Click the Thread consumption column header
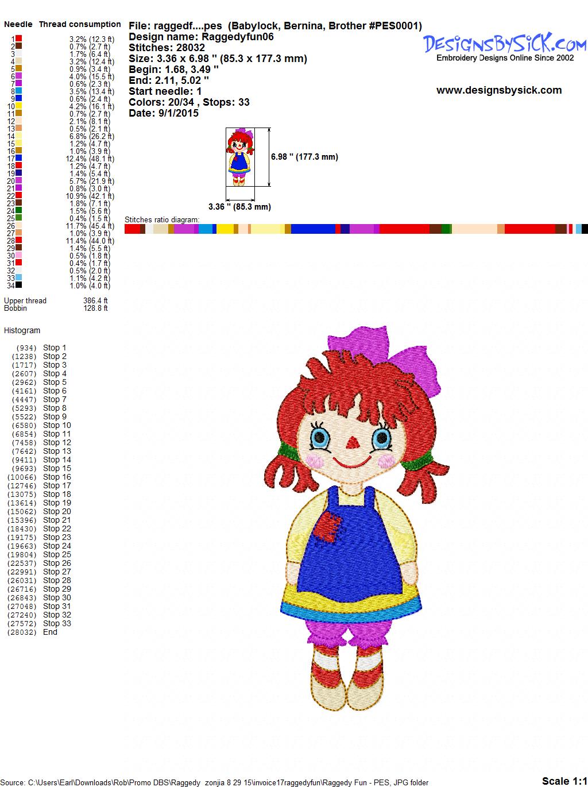Image resolution: width=588 pixels, height=787 pixels. coord(80,24)
